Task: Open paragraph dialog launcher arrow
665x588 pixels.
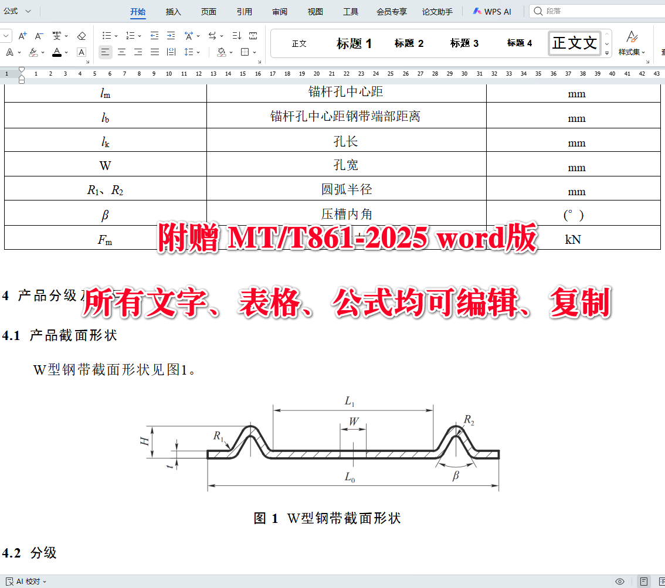Action: click(259, 62)
